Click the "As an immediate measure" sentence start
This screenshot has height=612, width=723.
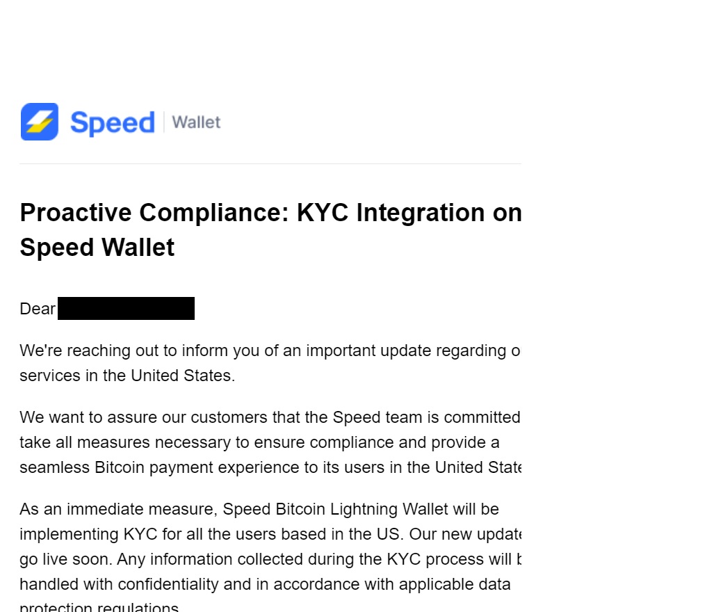pos(118,509)
